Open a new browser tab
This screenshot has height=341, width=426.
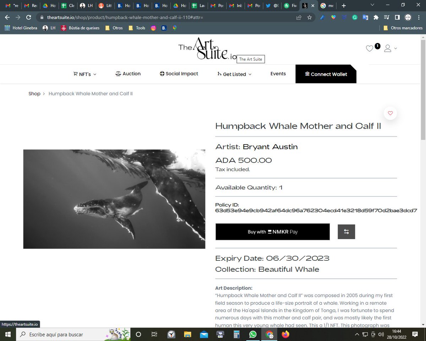[343, 6]
